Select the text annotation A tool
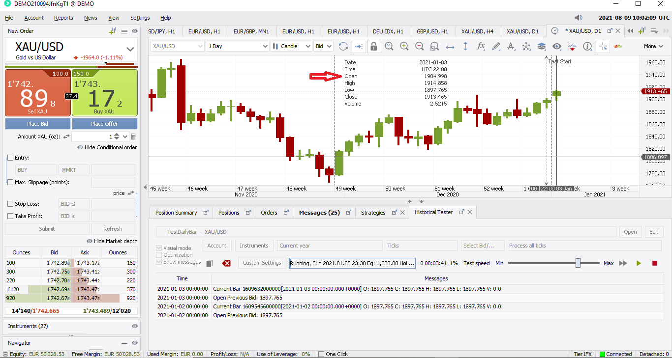Image resolution: width=672 pixels, height=358 pixels. pos(511,46)
